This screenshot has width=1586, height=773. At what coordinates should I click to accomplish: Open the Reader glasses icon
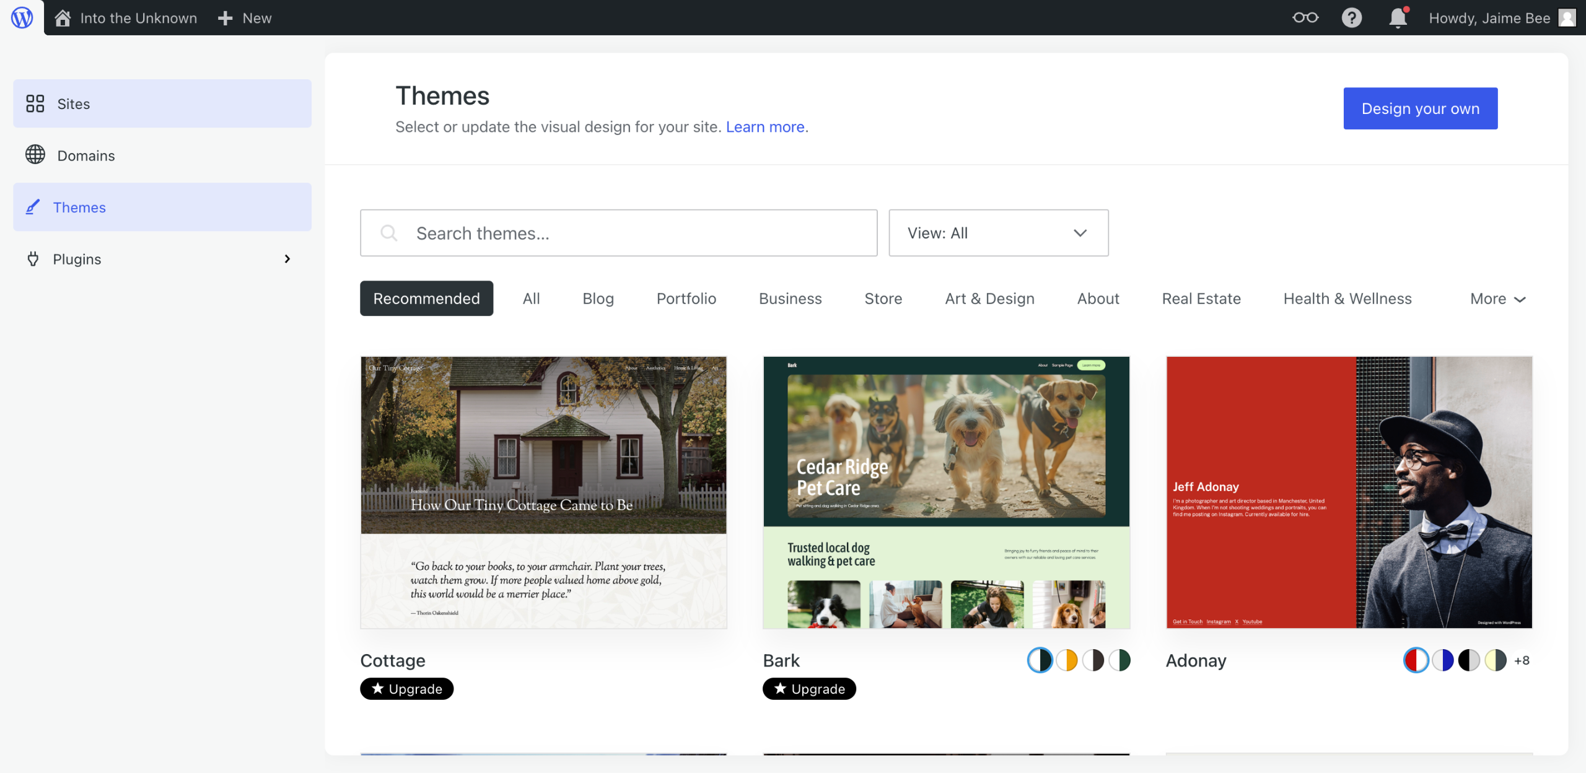click(1305, 17)
